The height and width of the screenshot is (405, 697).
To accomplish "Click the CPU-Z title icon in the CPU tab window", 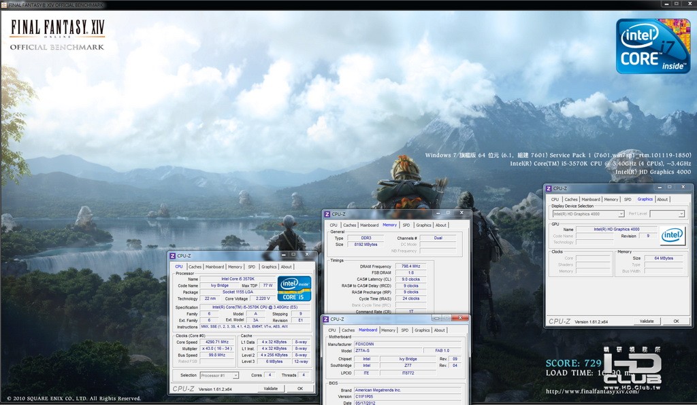I will (x=172, y=256).
